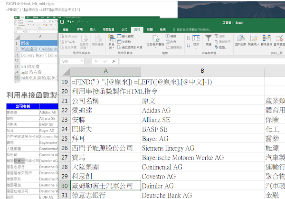Click 從 Web import button
Viewport: 285px width, 199px height.
(x=68, y=42)
